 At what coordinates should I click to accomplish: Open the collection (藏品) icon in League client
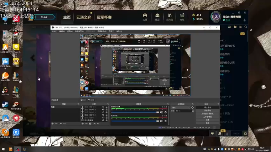(157, 17)
